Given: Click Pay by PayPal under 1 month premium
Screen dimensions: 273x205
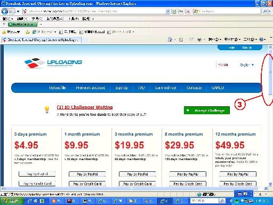Looking at the screenshot, I should (87, 174).
